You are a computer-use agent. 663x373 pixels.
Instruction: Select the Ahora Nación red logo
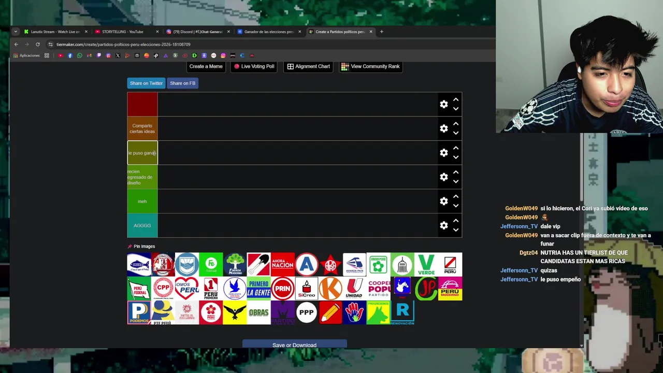(283, 265)
